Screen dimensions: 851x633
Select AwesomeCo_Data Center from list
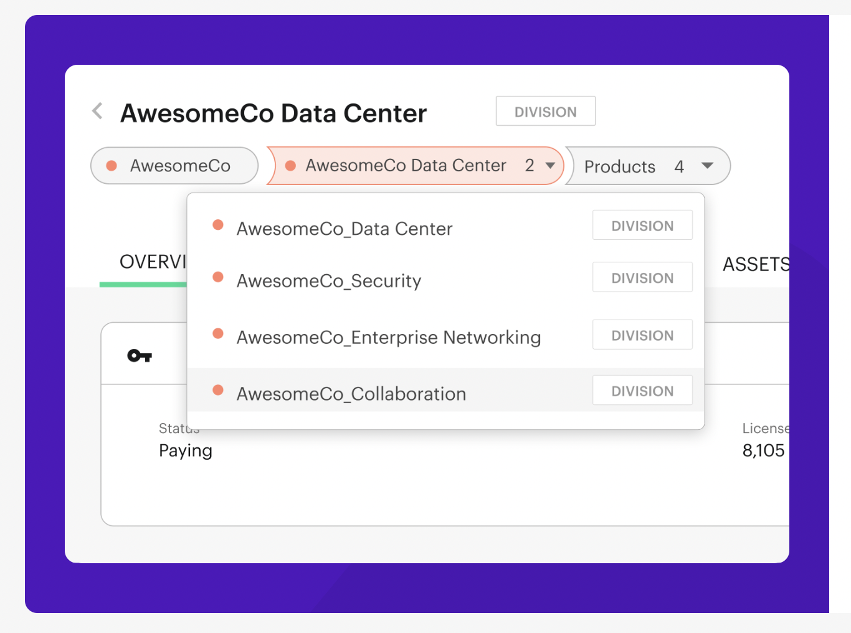pos(345,229)
